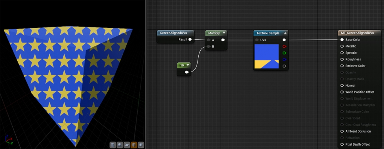Screen dimensions: 384x149
Task: Click the disabled Opacity pin label
Action: coord(351,72)
